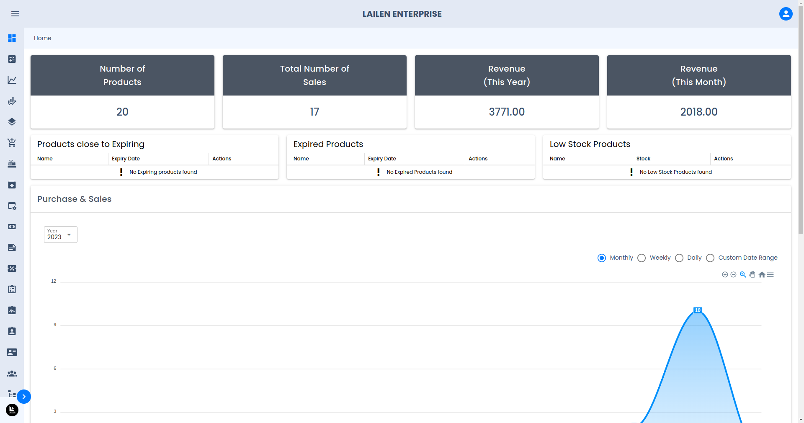Click the user account avatar icon
804x423 pixels.
786,14
